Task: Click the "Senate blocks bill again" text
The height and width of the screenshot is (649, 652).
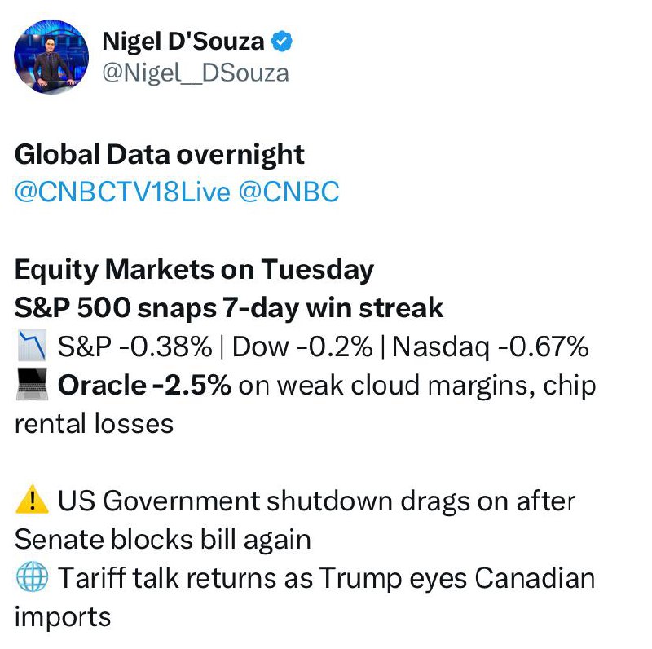Action: (163, 540)
